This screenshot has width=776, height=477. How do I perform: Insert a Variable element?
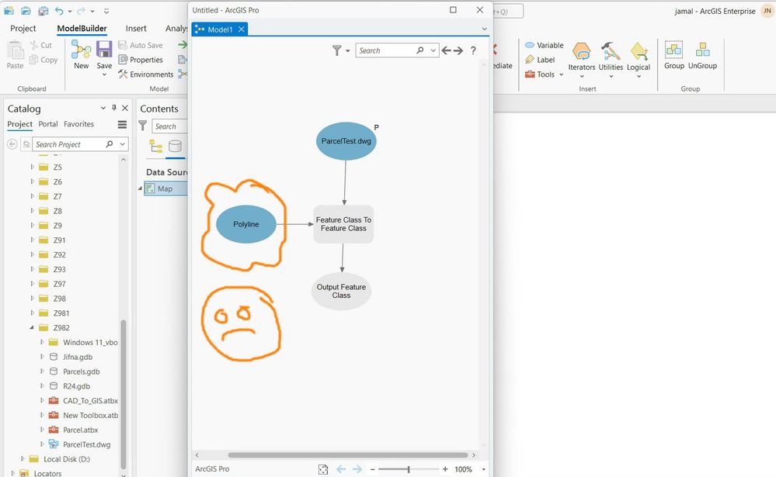tap(545, 45)
